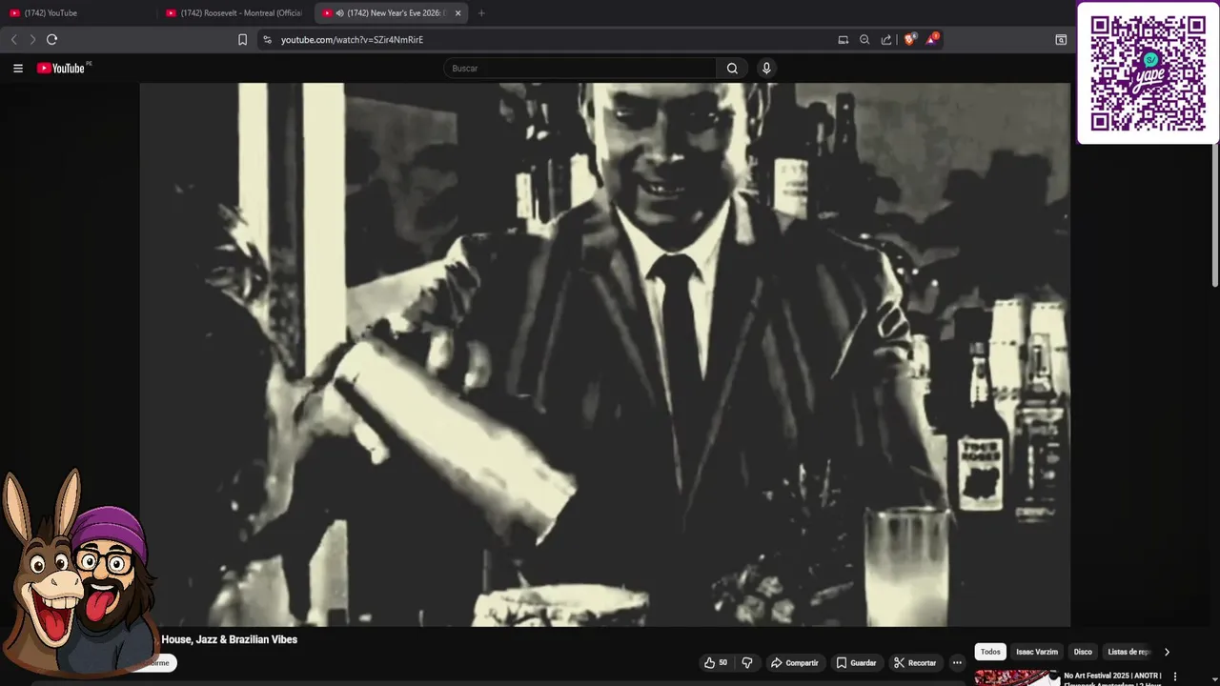Open the YouTube guide hamburger menu
Screen dimensions: 1220x686
tap(17, 68)
